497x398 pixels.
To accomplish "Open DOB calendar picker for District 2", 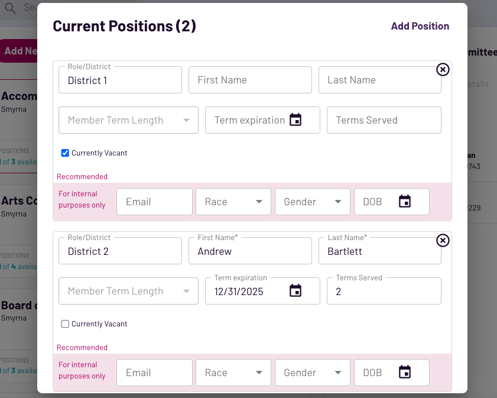I will point(405,373).
